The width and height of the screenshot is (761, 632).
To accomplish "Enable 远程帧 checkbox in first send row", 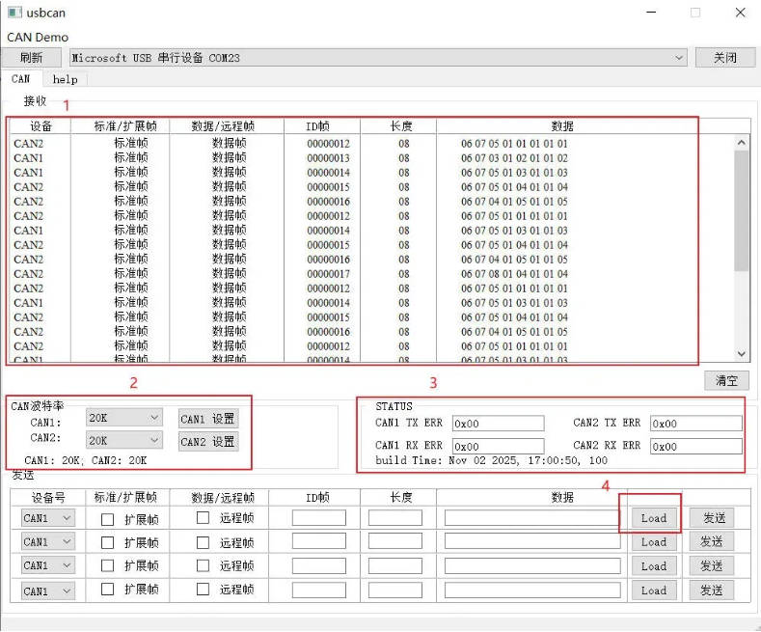I will coord(203,518).
